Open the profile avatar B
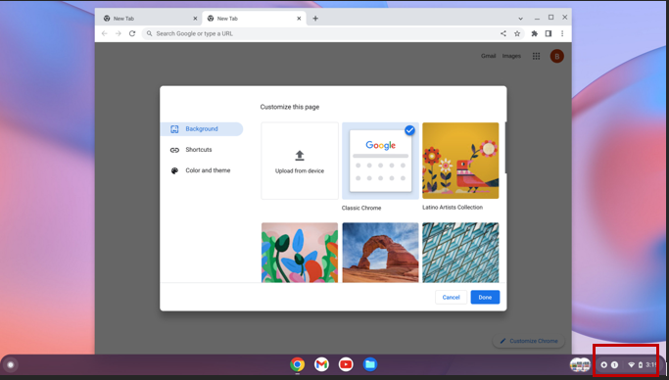 point(556,56)
